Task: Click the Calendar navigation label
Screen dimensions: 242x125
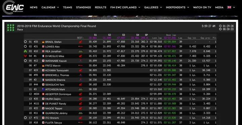Action: 48,7
